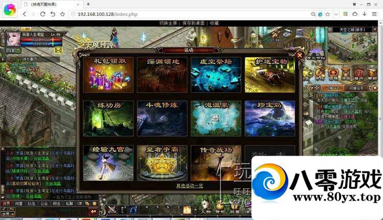Click the minimap of 天空之城

pos(352,48)
